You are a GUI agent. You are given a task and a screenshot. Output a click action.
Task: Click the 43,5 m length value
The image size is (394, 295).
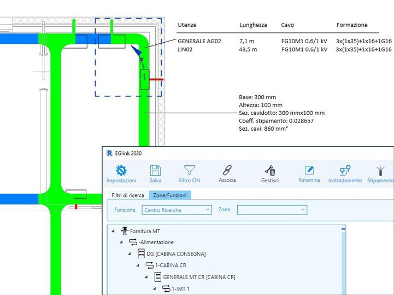click(x=248, y=49)
